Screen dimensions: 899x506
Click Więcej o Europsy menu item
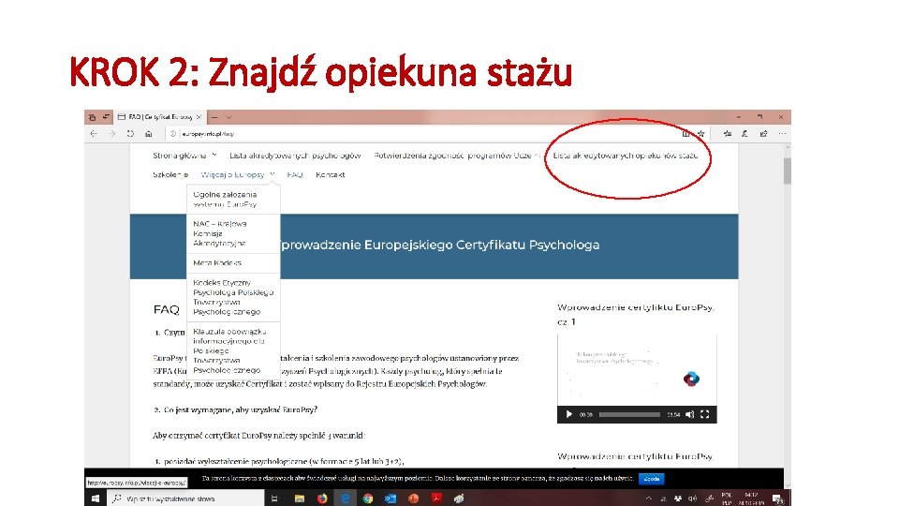[233, 175]
